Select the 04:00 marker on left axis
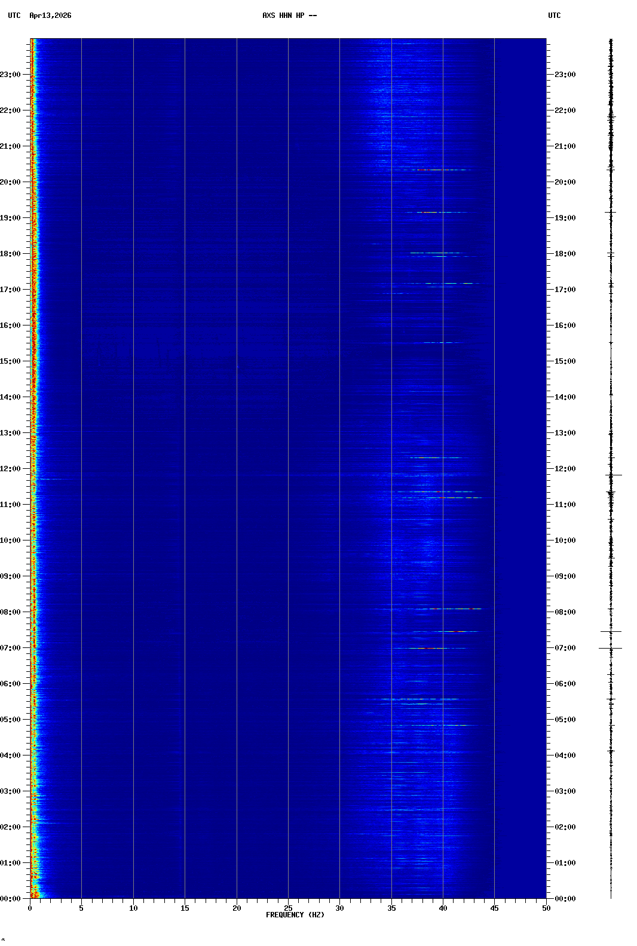The height and width of the screenshot is (946, 637). click(x=11, y=755)
